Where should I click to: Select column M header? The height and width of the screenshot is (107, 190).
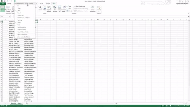click(x=98, y=20)
